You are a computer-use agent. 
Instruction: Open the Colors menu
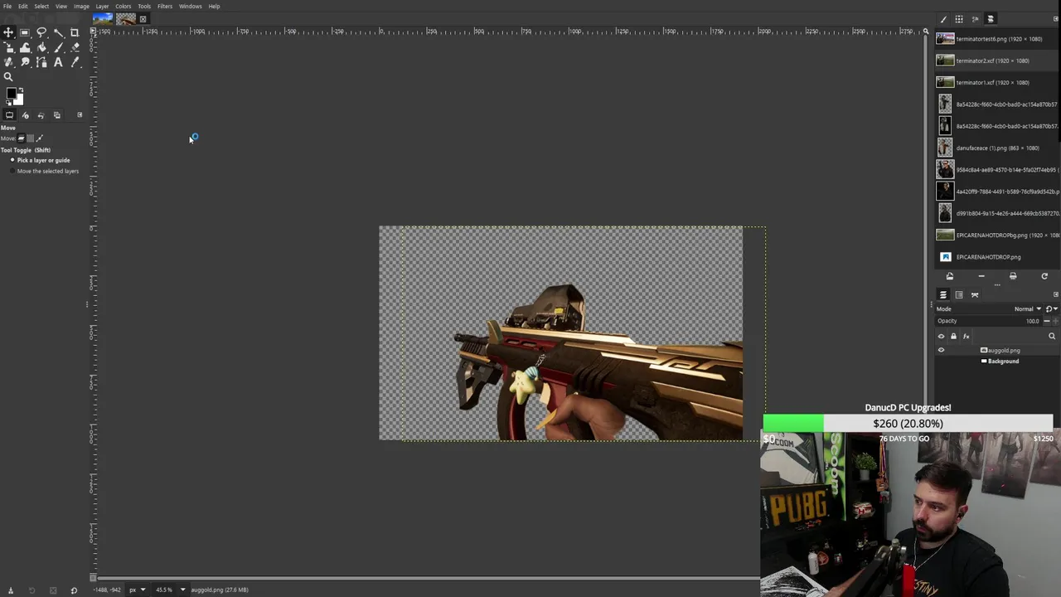[123, 6]
